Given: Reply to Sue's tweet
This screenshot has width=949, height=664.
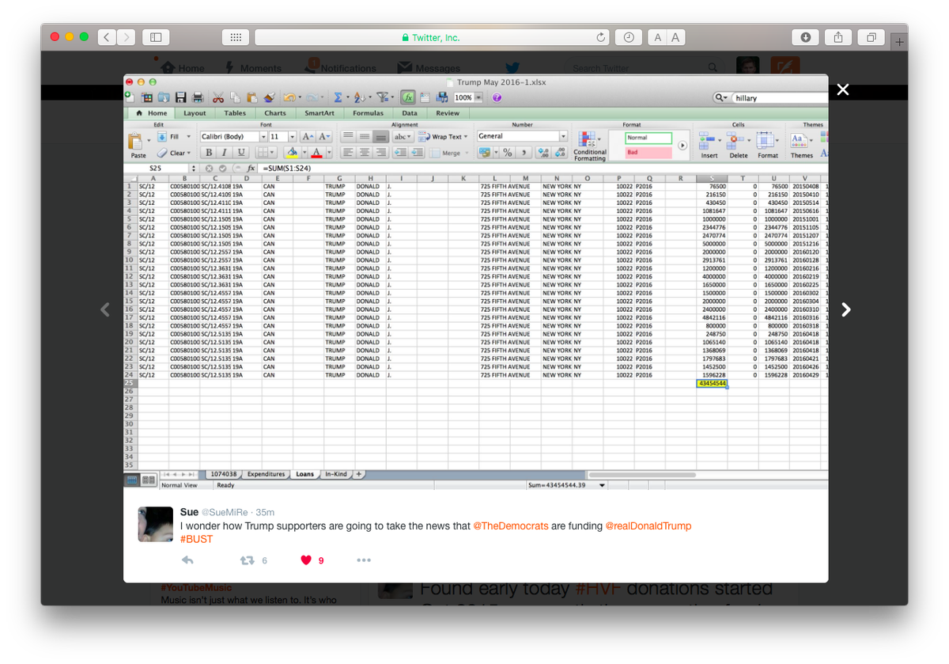Looking at the screenshot, I should click(x=187, y=560).
